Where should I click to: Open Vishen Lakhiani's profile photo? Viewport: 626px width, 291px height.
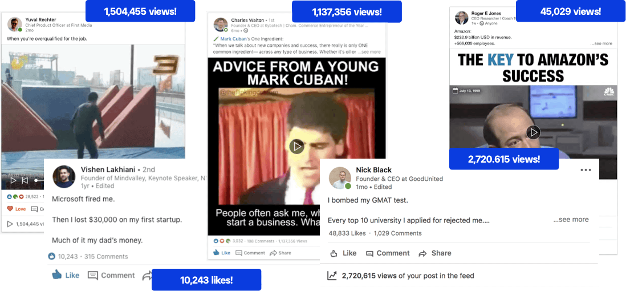click(64, 176)
